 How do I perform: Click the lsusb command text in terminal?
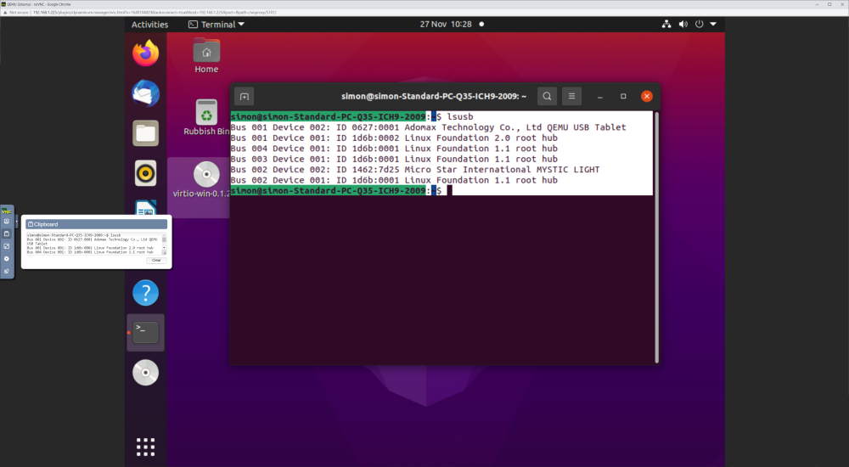point(459,116)
